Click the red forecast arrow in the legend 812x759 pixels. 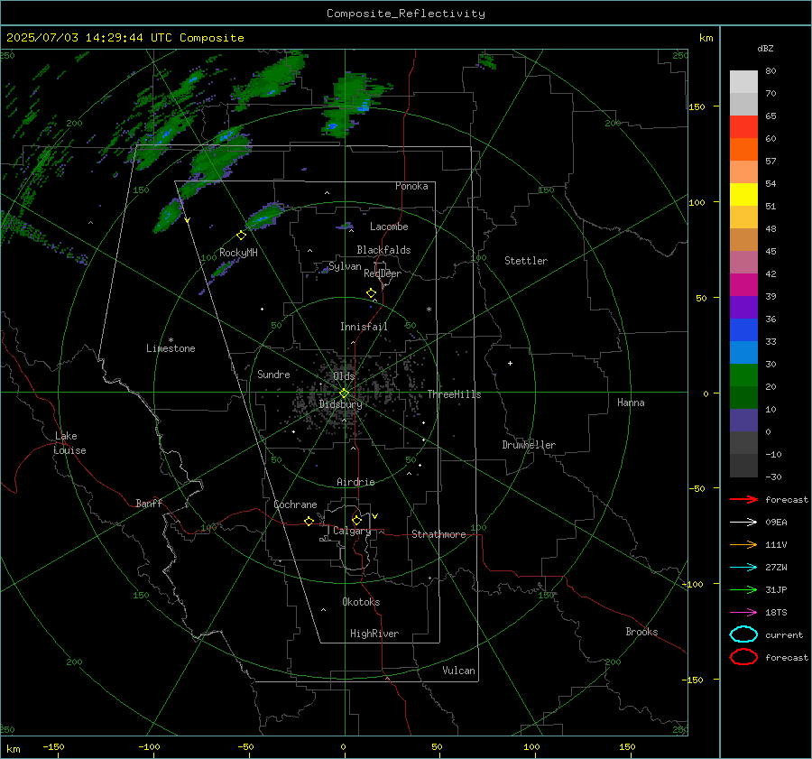[743, 499]
